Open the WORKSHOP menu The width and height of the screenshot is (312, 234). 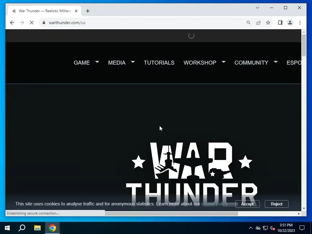coord(200,63)
